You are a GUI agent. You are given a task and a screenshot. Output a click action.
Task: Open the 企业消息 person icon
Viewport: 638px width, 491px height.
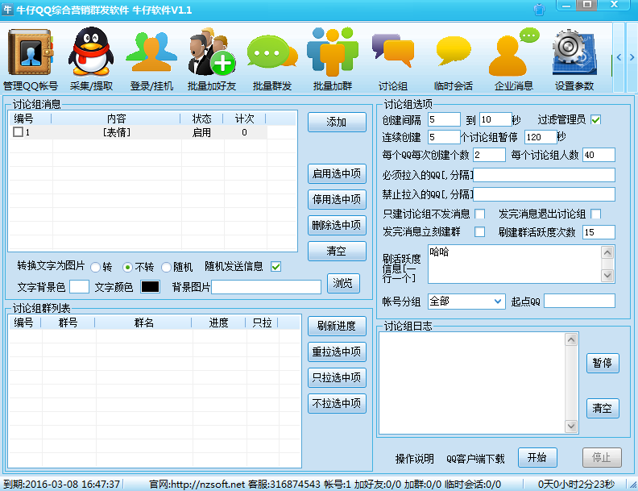pyautogui.click(x=513, y=52)
